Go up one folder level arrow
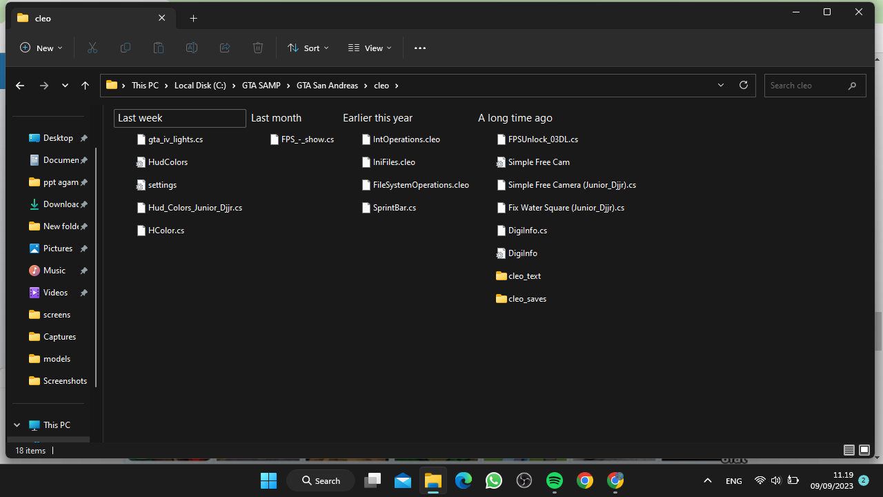Image resolution: width=883 pixels, height=497 pixels. tap(85, 86)
